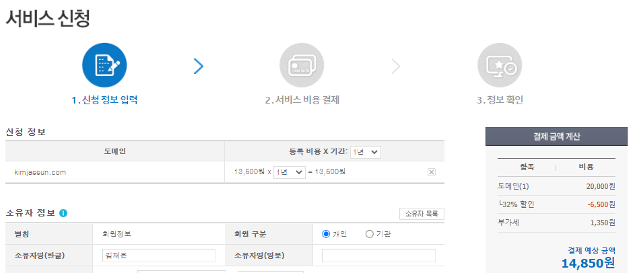This screenshot has height=273, width=635.
Task: Click the 서비스 신청 page heading
Action: point(48,17)
